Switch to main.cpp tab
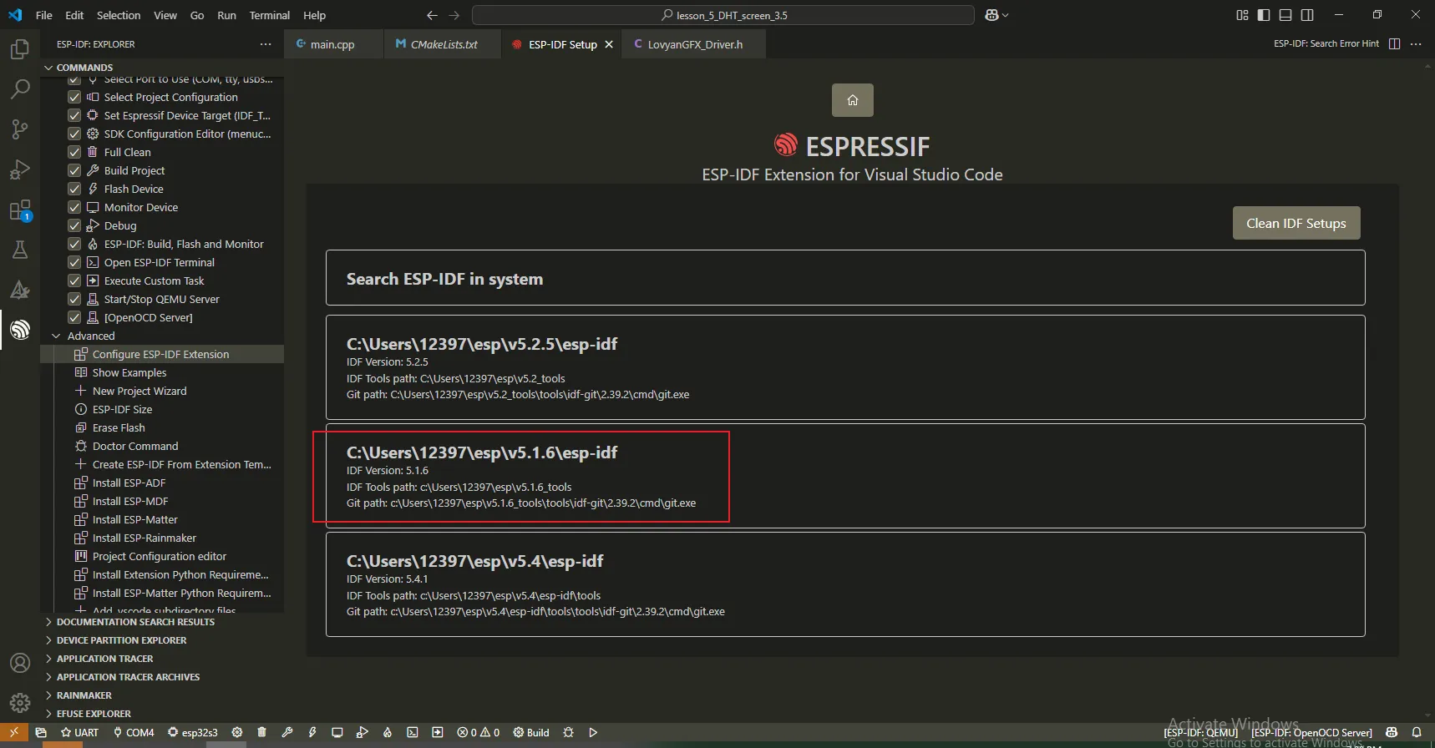 coord(333,44)
